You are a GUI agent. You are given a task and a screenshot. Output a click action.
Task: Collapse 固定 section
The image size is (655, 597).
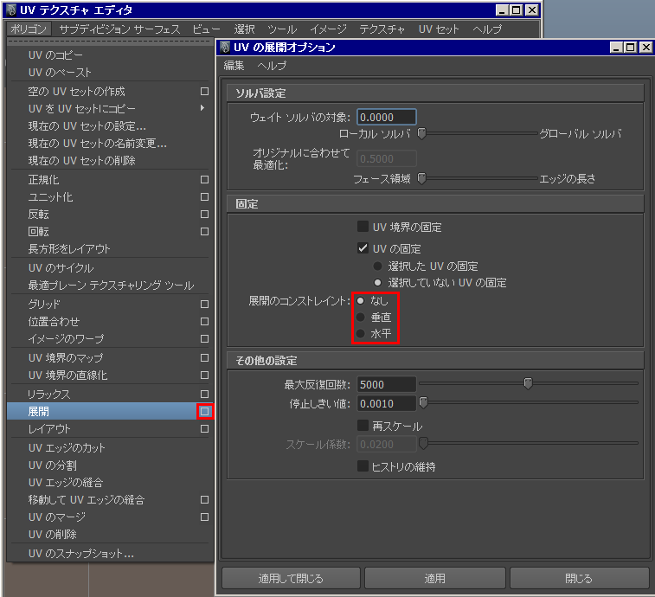coord(435,204)
